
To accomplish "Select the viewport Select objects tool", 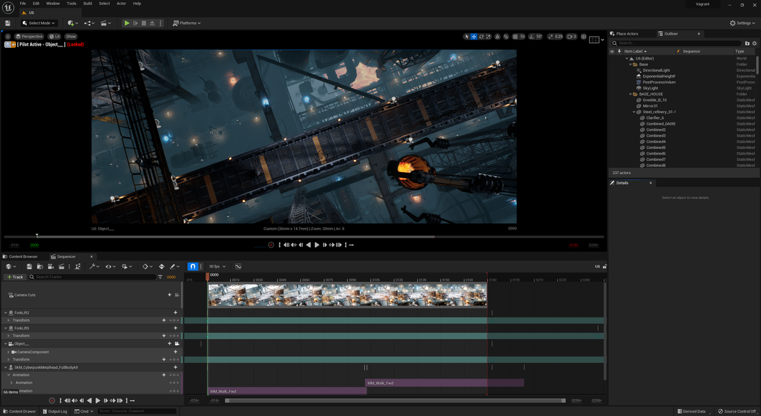I will [x=467, y=36].
